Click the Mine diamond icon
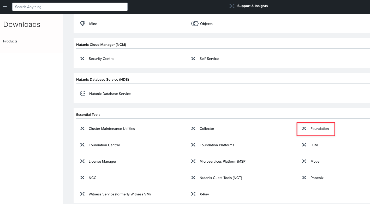This screenshot has height=204, width=370. point(83,24)
